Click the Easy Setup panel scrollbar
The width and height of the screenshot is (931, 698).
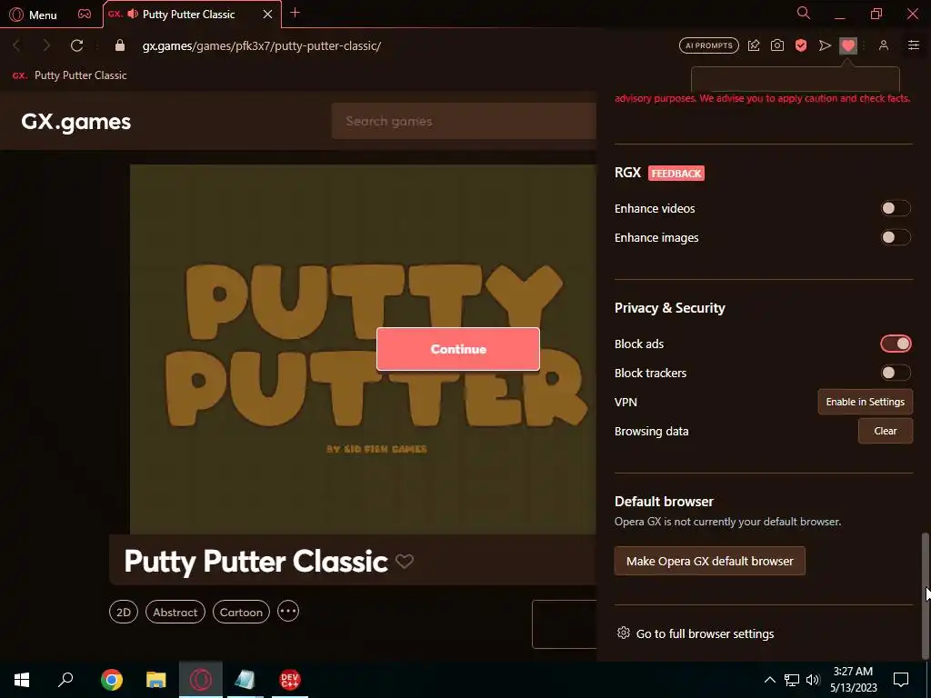point(925,595)
